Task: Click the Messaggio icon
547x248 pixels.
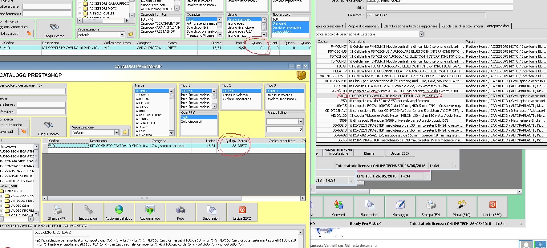Action: tap(400, 205)
